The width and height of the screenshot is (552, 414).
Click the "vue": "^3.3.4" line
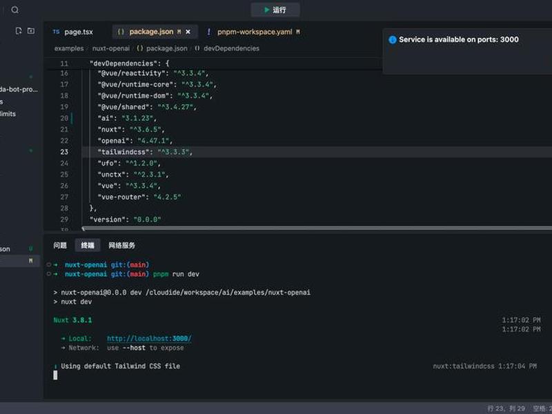(129, 186)
